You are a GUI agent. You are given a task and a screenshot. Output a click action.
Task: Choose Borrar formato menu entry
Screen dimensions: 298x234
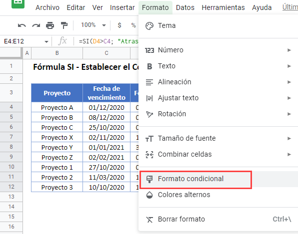[218, 219]
